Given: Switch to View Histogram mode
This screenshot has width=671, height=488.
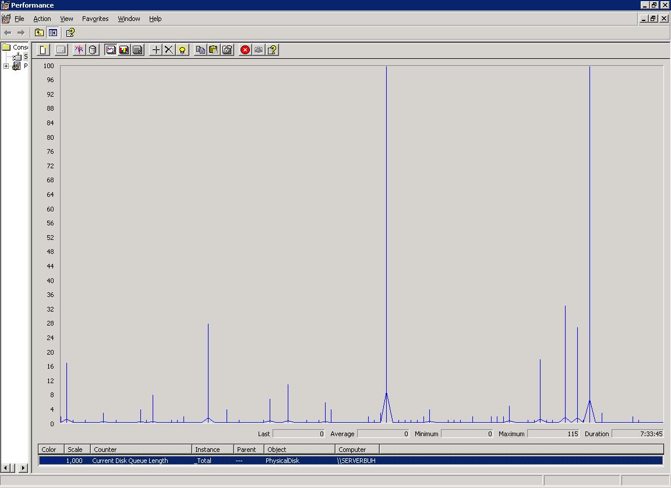Looking at the screenshot, I should click(124, 50).
